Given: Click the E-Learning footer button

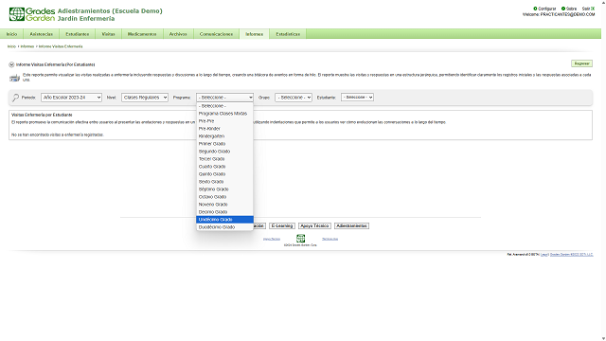Looking at the screenshot, I should [x=282, y=225].
